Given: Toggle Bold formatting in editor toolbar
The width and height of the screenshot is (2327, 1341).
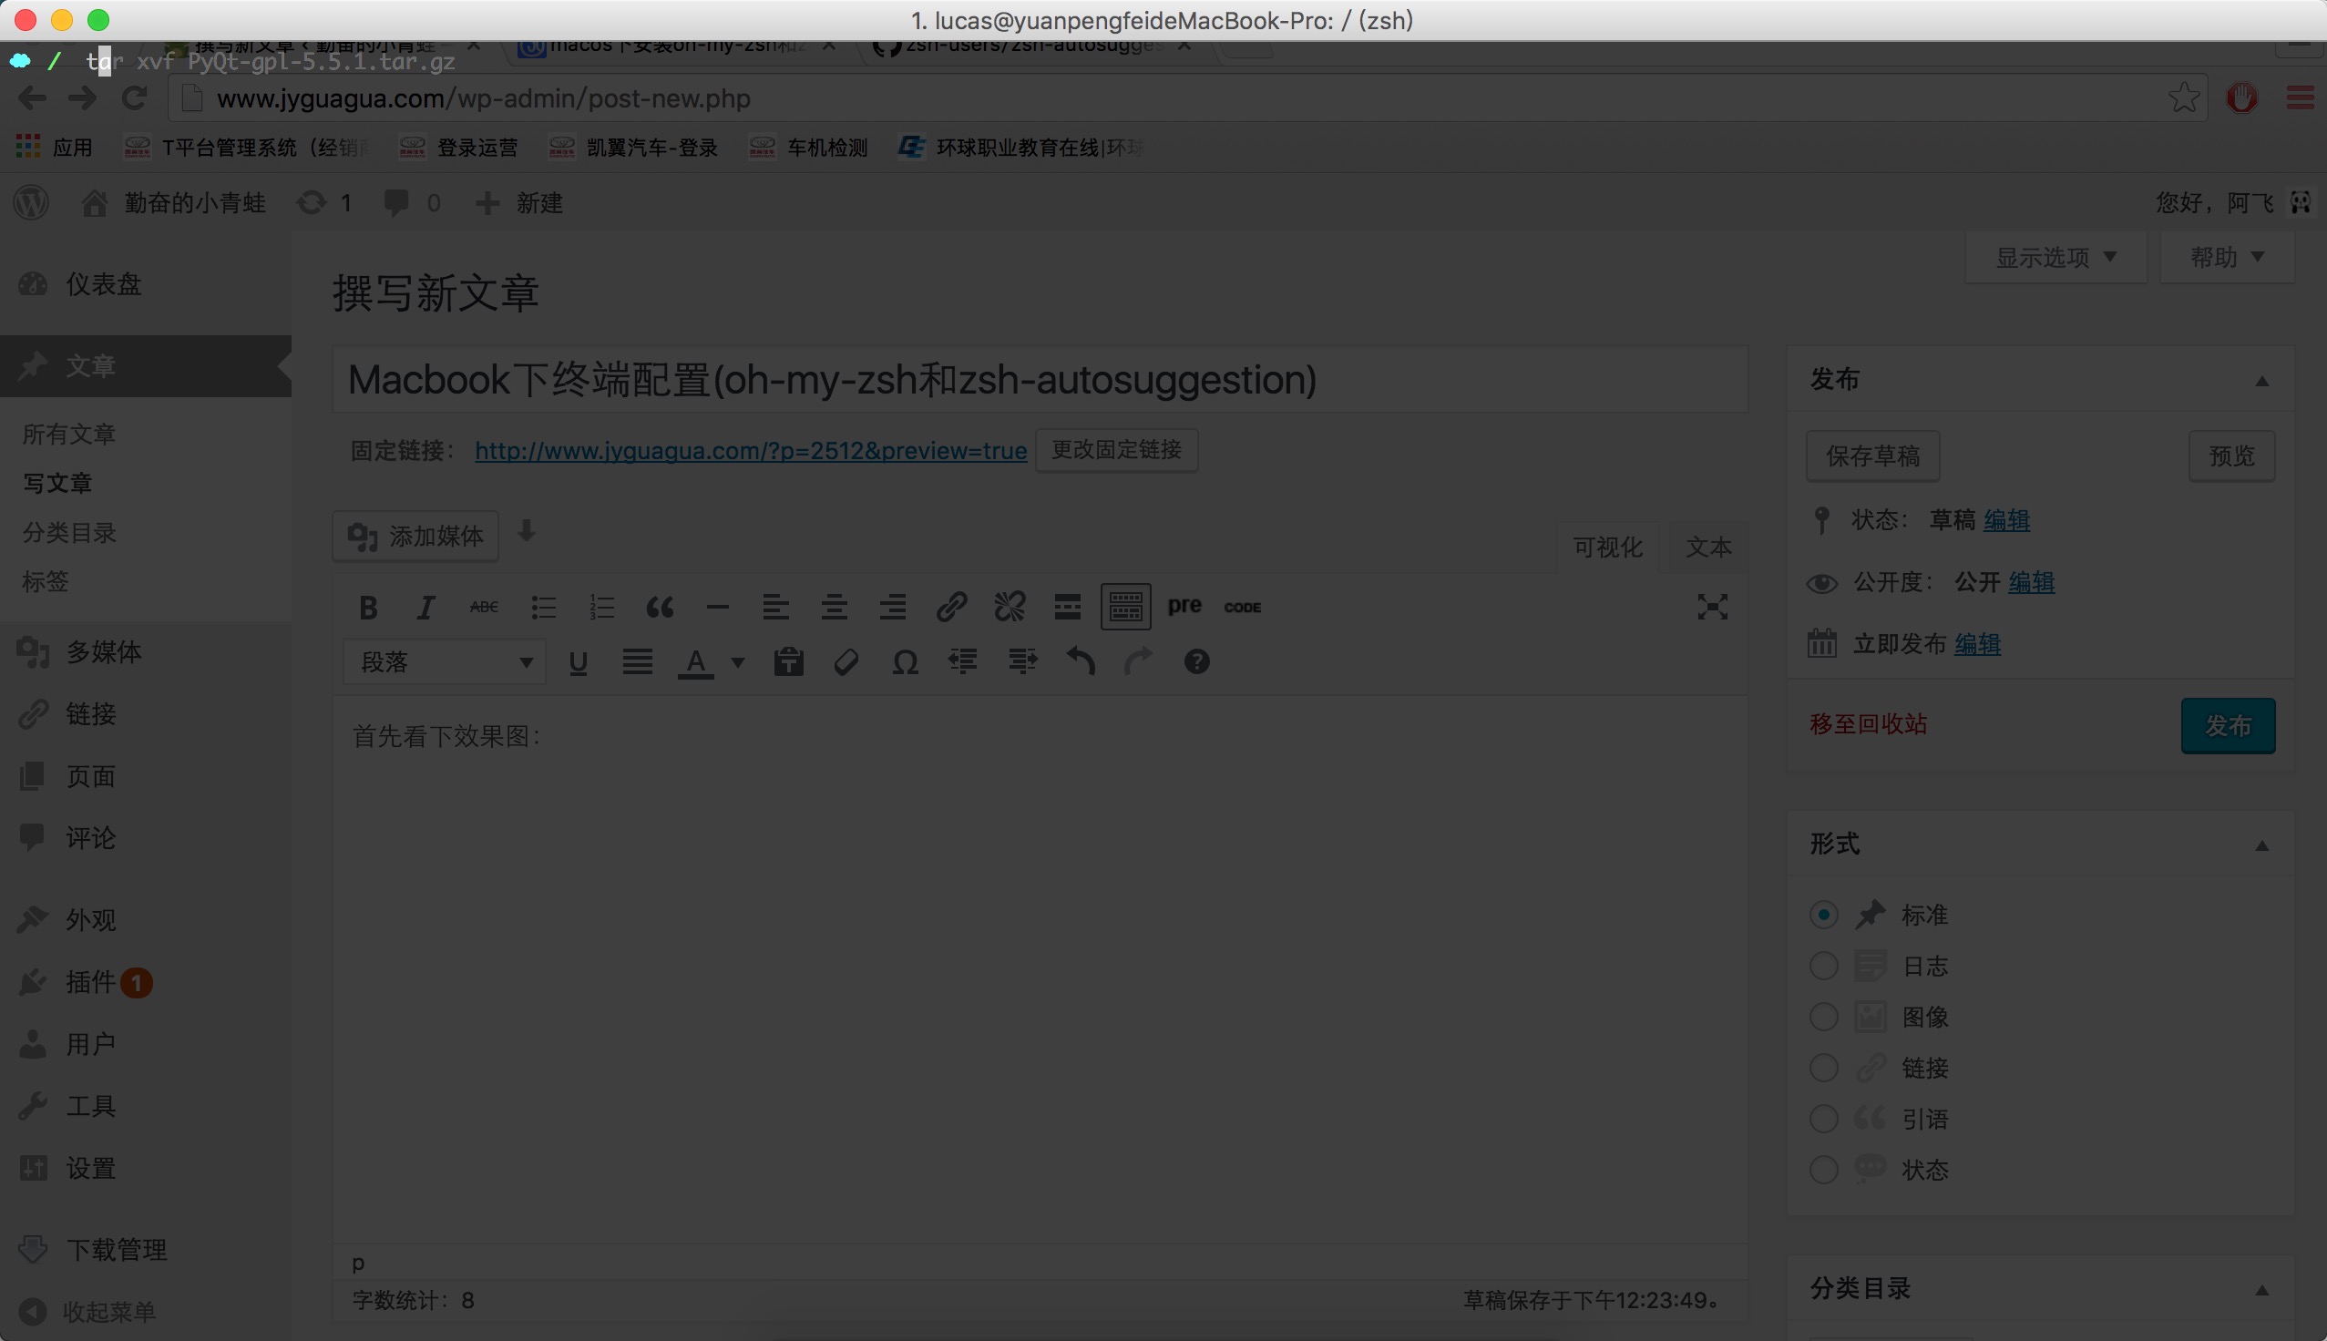Looking at the screenshot, I should click(x=368, y=607).
